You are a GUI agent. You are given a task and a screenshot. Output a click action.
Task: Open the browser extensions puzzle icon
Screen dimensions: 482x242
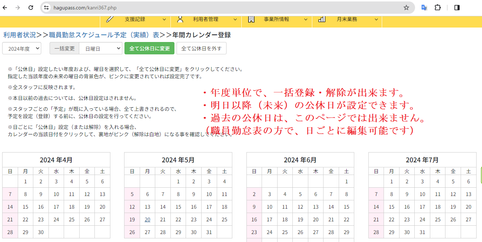click(437, 8)
